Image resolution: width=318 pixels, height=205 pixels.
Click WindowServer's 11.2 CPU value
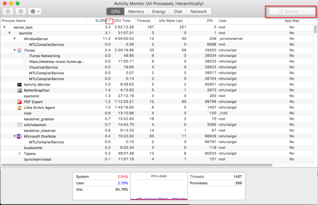[x=107, y=39]
